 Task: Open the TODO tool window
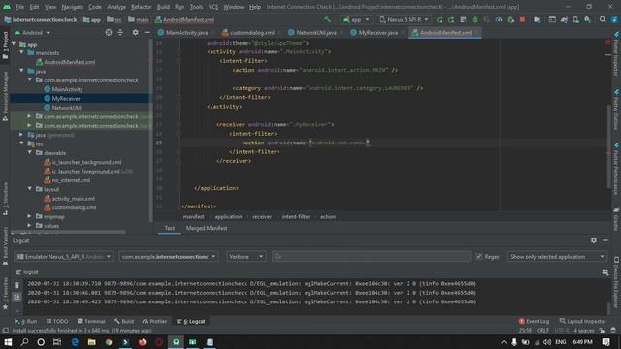(57, 321)
